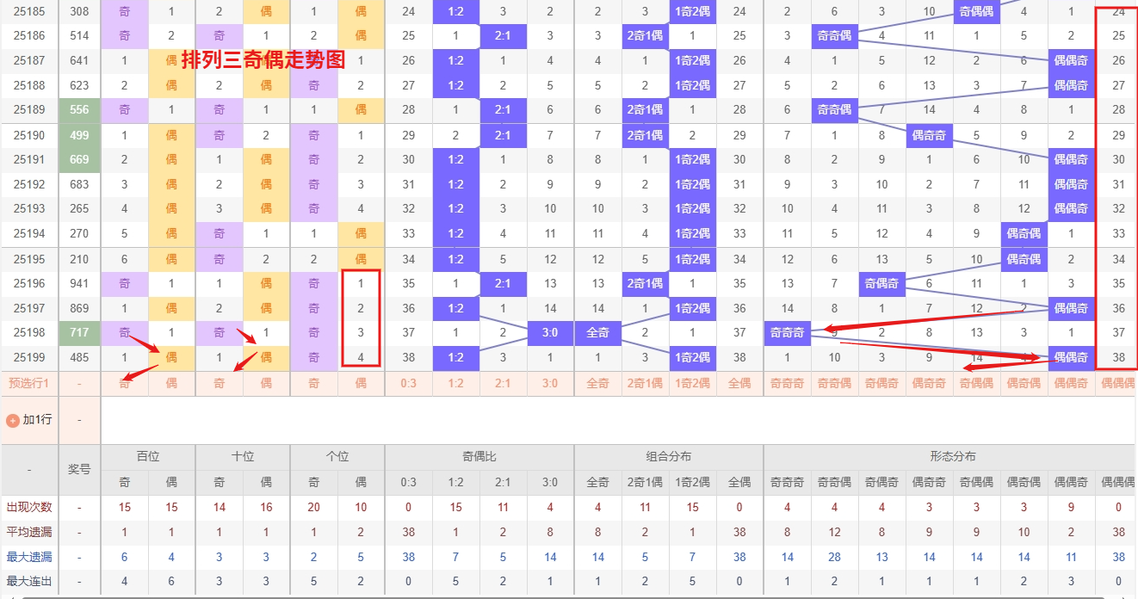This screenshot has width=1138, height=599.
Task: Pick 奇奇奇 in the 预选行1 row
Action: click(787, 384)
